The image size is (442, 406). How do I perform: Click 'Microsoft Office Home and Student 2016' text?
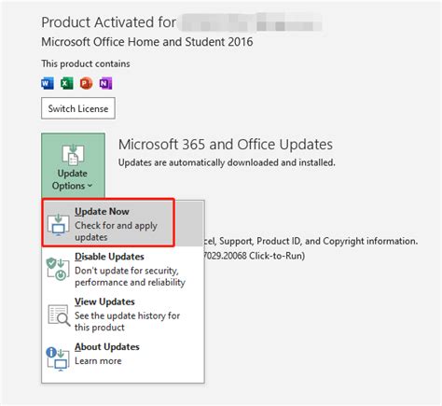point(147,42)
